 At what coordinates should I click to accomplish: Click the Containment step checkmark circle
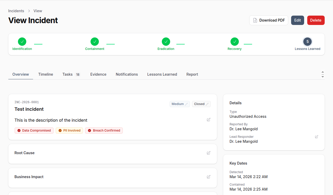point(95,42)
